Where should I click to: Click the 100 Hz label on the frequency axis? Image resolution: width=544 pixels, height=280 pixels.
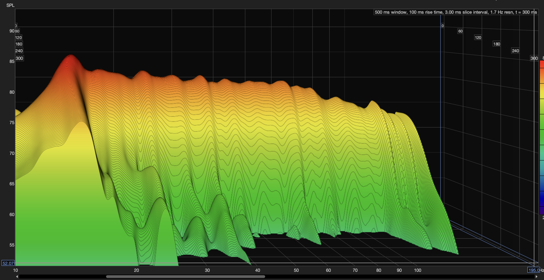pos(417,270)
